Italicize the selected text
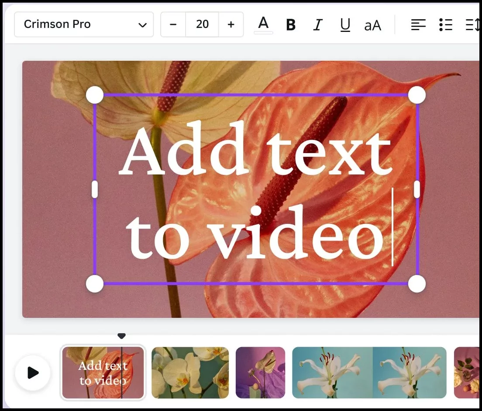This screenshot has width=482, height=411. coord(317,25)
